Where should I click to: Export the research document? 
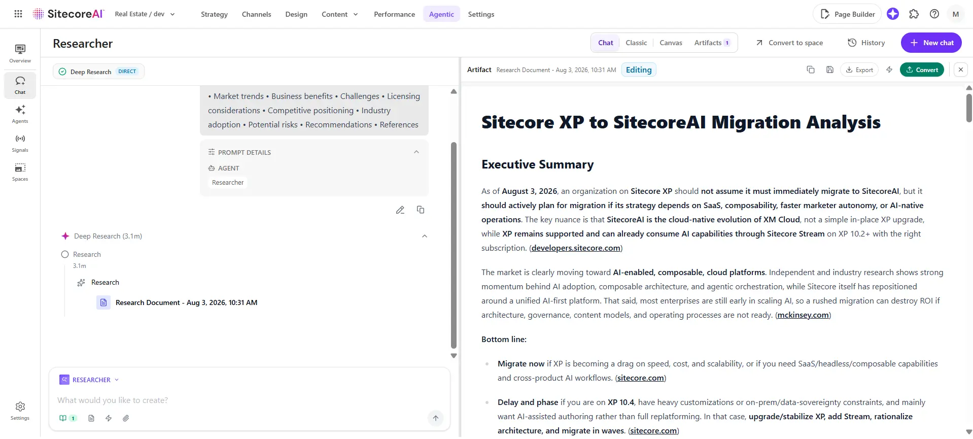point(859,70)
